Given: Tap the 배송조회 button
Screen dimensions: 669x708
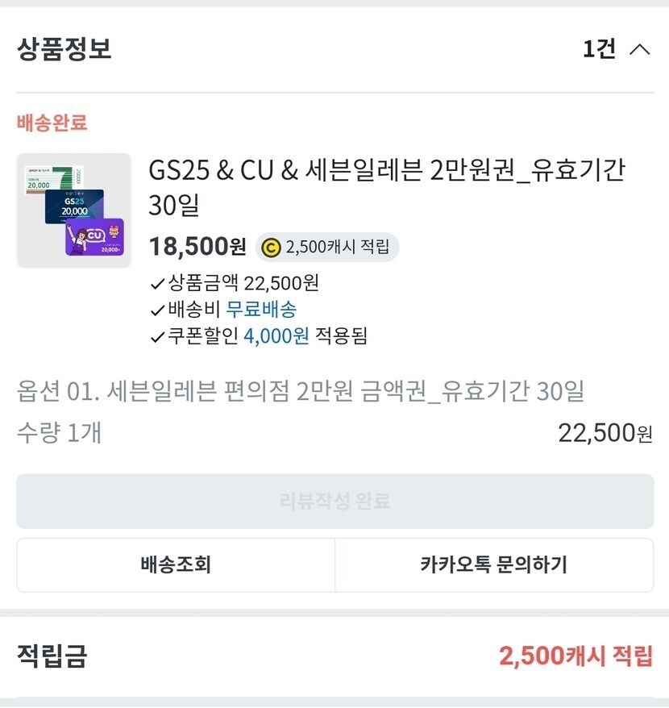Looking at the screenshot, I should pos(176,565).
